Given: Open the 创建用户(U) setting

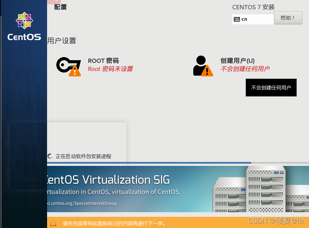Looking at the screenshot, I should pos(231,66).
